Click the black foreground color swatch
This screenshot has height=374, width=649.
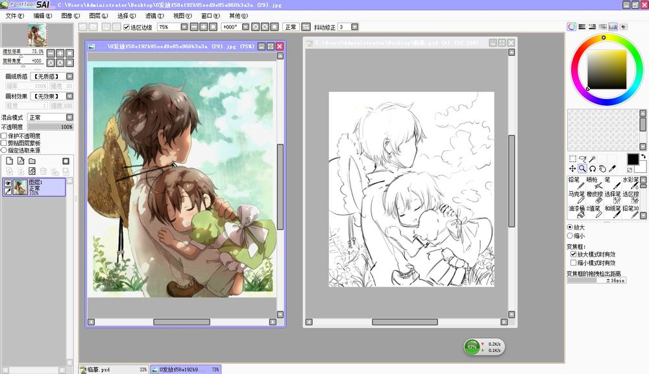click(633, 159)
